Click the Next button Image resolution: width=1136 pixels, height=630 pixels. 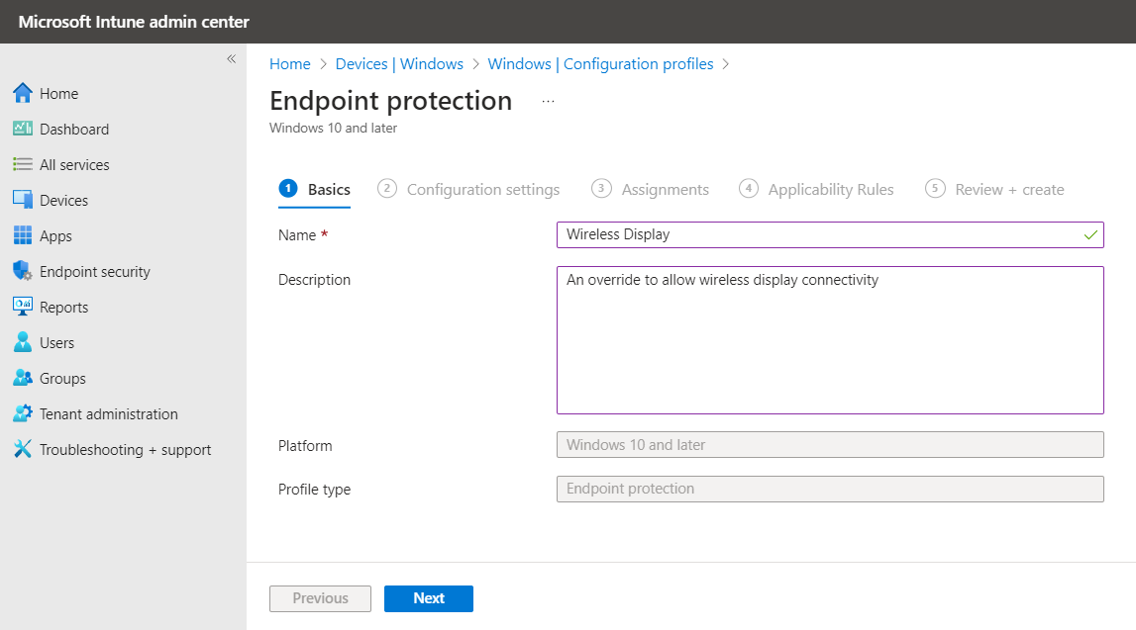(428, 598)
